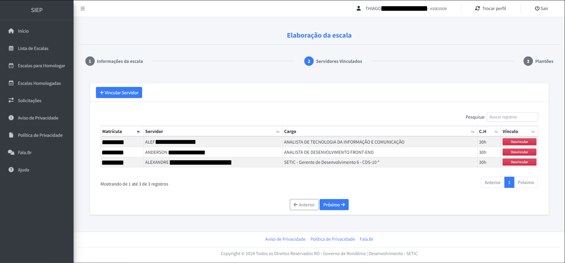Sort table by Servidor column arrow
Image resolution: width=565 pixels, height=263 pixels.
coord(278,132)
